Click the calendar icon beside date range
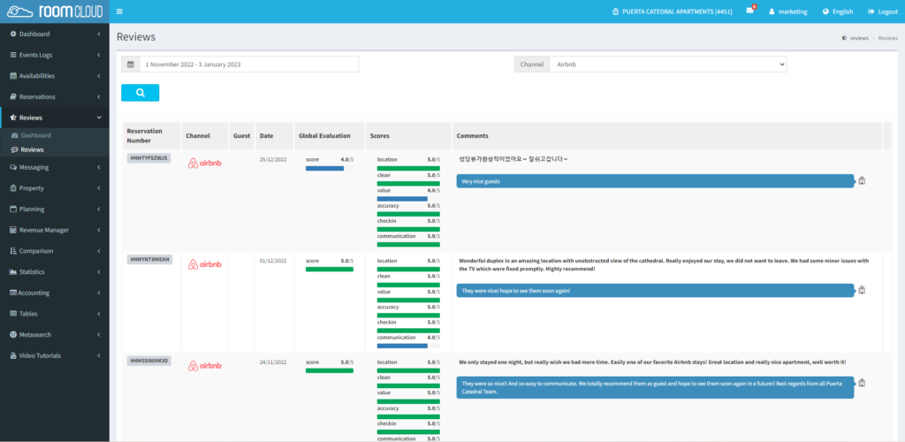 pos(130,65)
